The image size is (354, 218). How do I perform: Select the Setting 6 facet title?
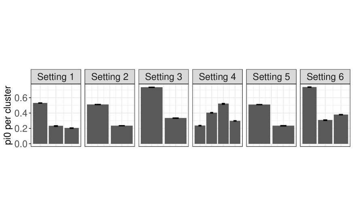(x=325, y=77)
